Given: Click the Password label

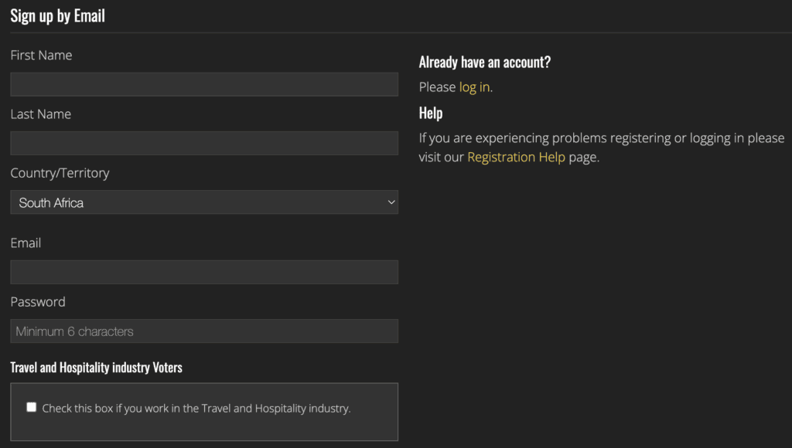Looking at the screenshot, I should pos(38,302).
